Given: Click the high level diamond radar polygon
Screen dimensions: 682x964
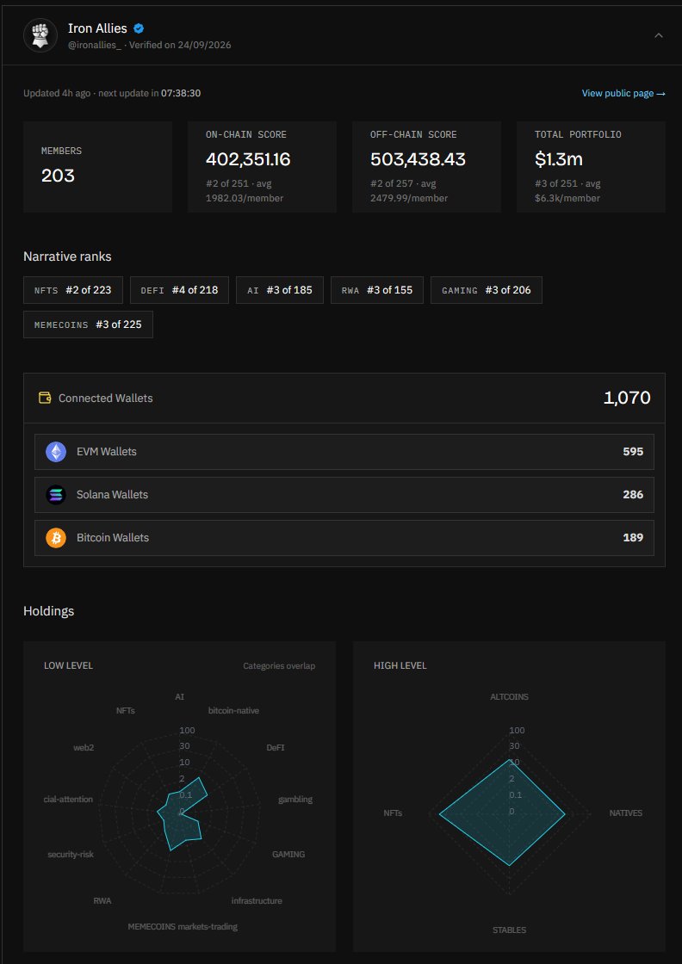Looking at the screenshot, I should 502,813.
